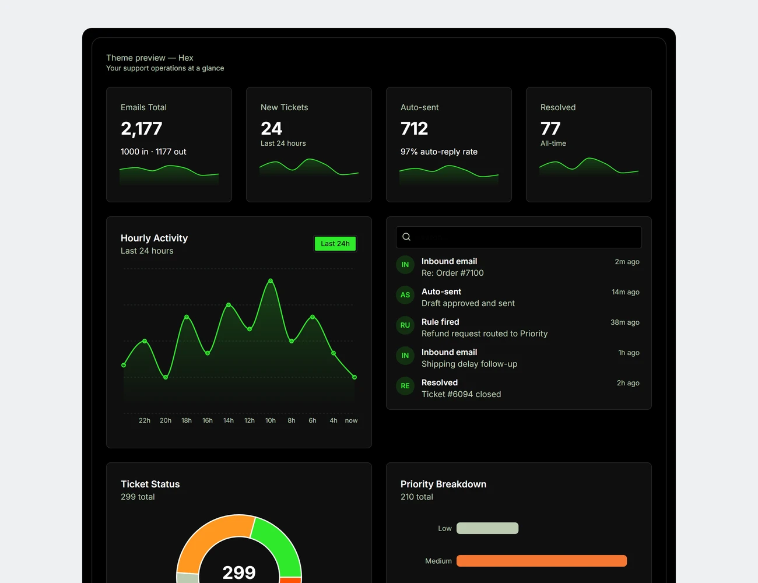Click the "14m ago" timestamp

click(626, 292)
